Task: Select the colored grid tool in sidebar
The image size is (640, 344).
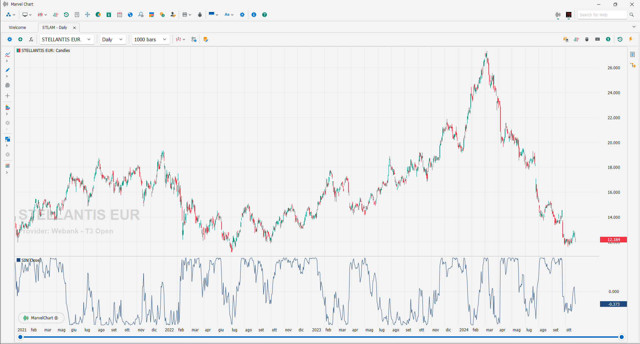Action: (7, 166)
